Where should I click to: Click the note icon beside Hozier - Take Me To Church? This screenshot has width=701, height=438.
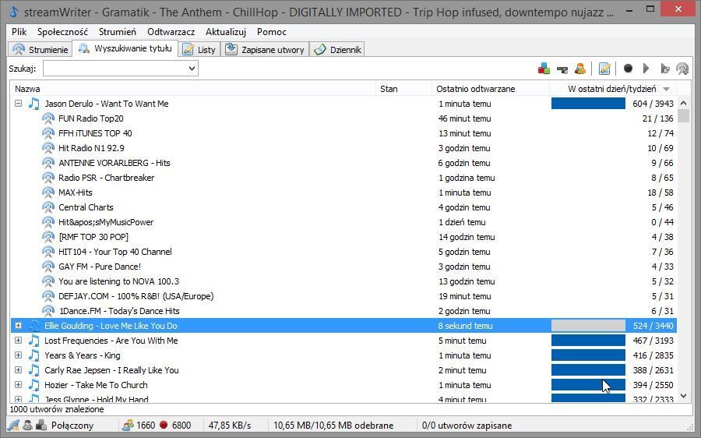(x=34, y=385)
